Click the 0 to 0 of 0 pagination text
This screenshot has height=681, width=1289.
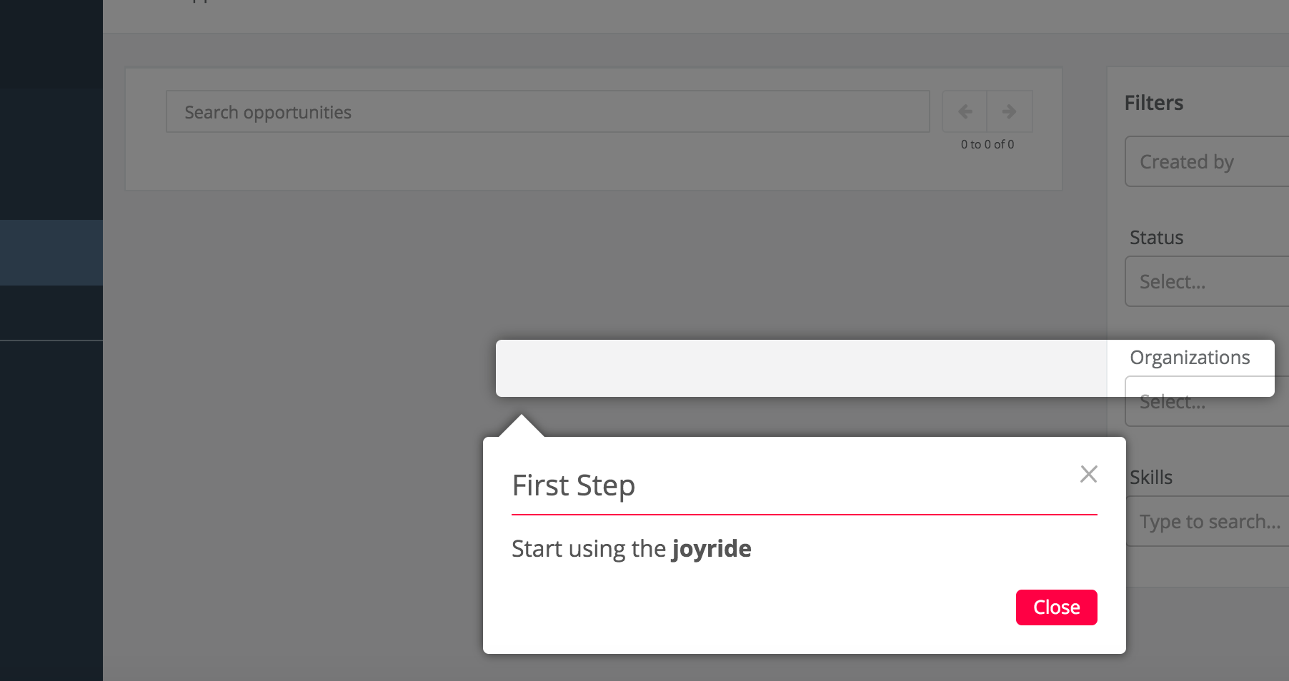point(987,143)
